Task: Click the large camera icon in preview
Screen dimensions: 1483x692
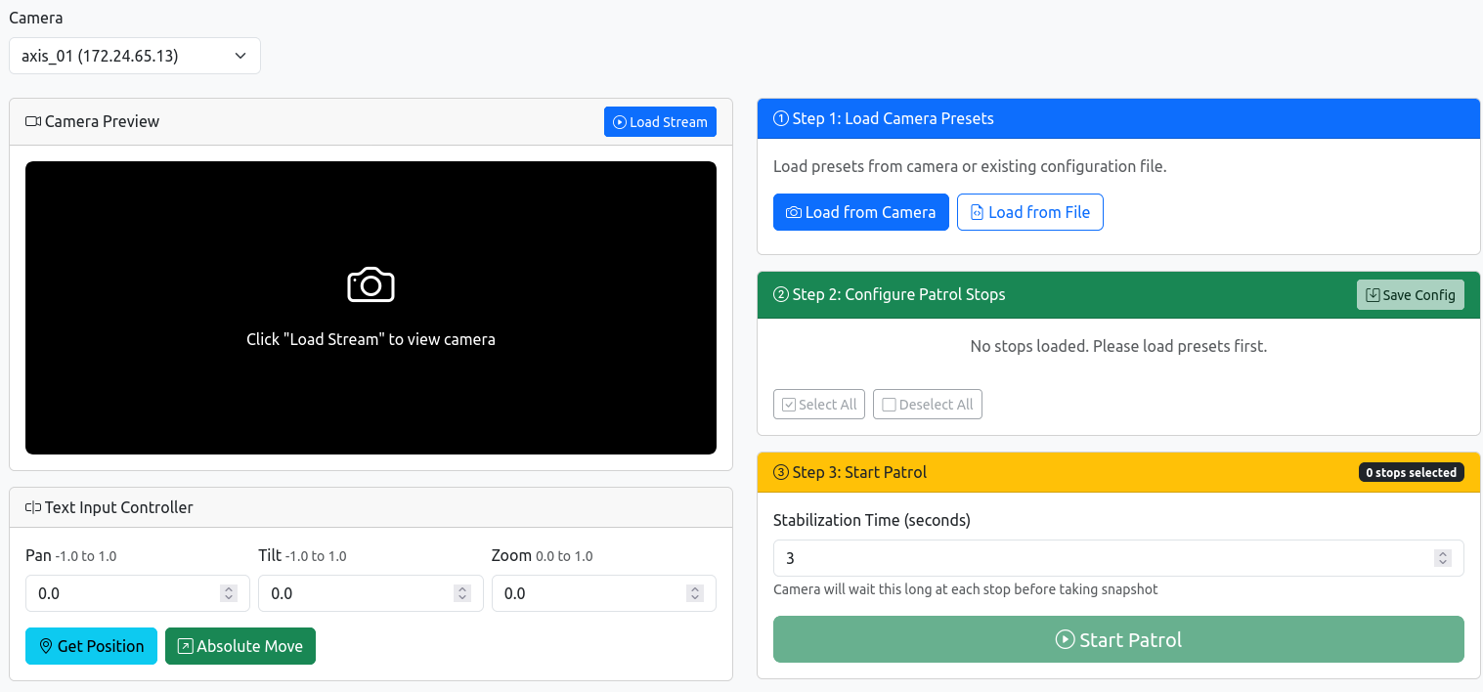Action: coord(371,284)
